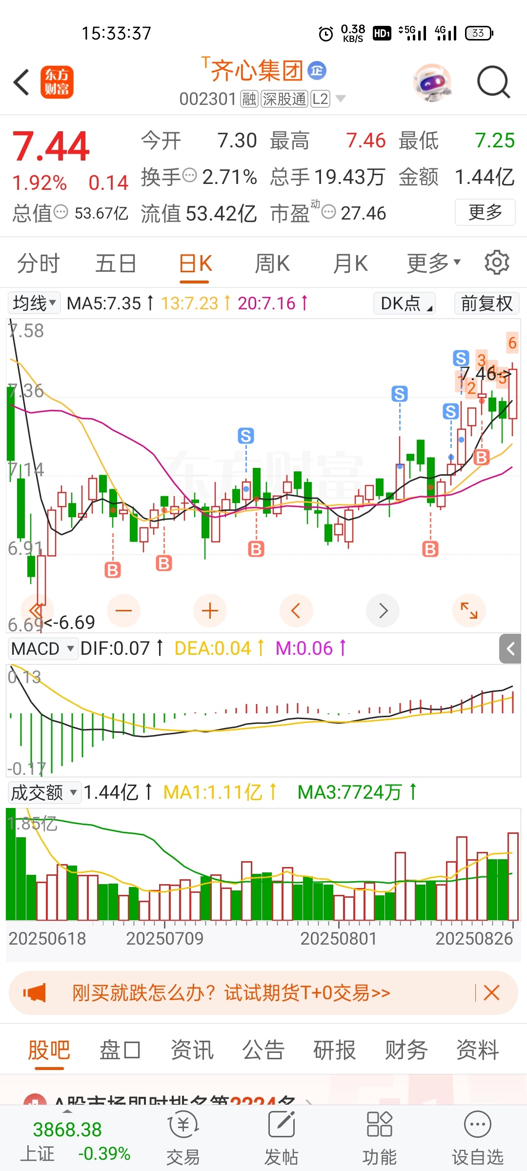Collapse side panel with gray chevron tab
The height and width of the screenshot is (1171, 527).
point(510,649)
